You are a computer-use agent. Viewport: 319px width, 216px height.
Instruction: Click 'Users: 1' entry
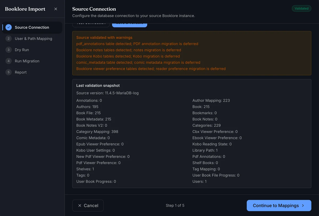[x=199, y=182]
